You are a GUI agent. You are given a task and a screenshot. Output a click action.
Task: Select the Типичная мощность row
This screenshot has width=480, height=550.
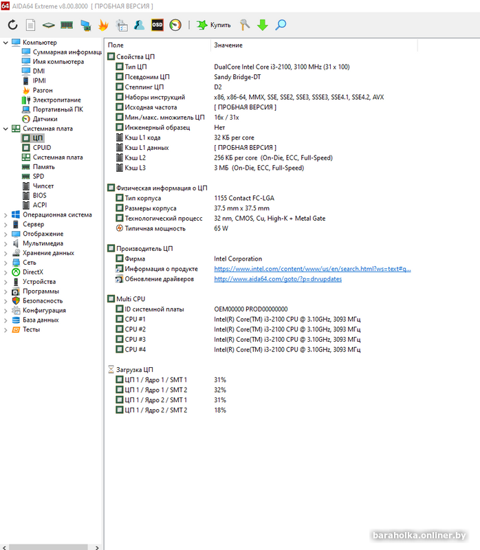coord(172,229)
